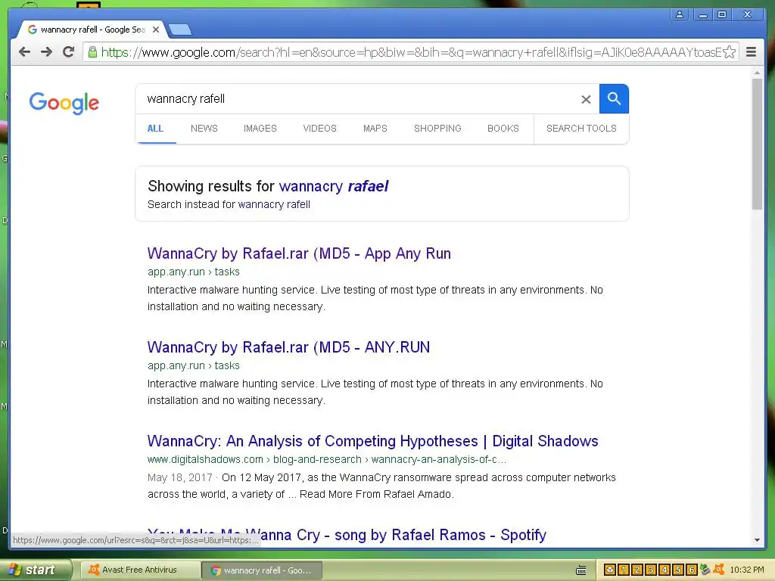This screenshot has height=581, width=775.
Task: View site info via the green padlock
Action: click(92, 52)
